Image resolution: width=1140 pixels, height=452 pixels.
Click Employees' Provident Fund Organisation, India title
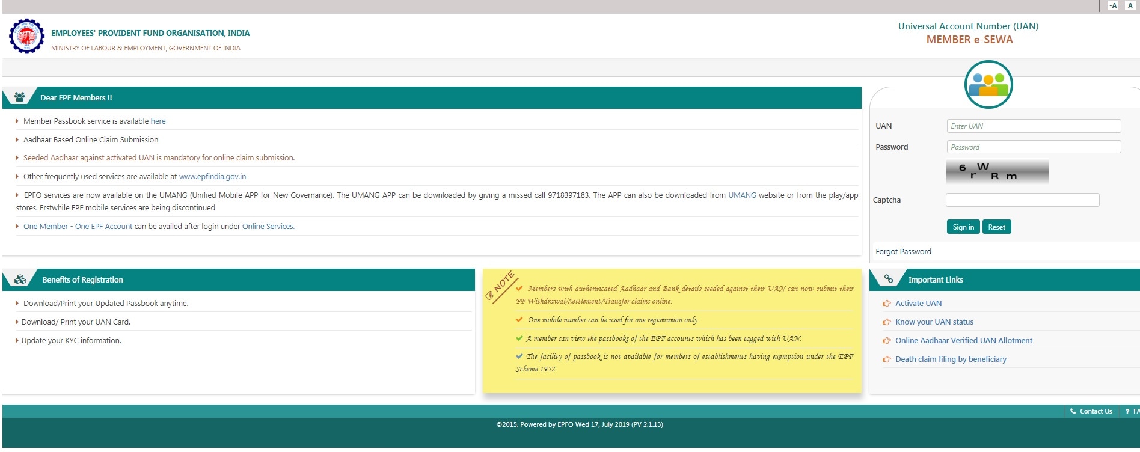[x=150, y=33]
